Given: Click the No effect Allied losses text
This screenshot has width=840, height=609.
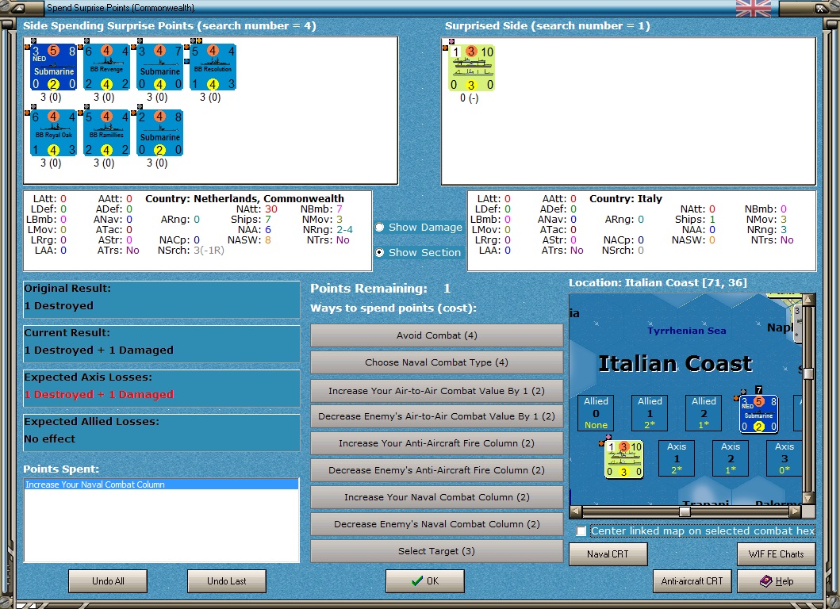Looking at the screenshot, I should pos(50,439).
